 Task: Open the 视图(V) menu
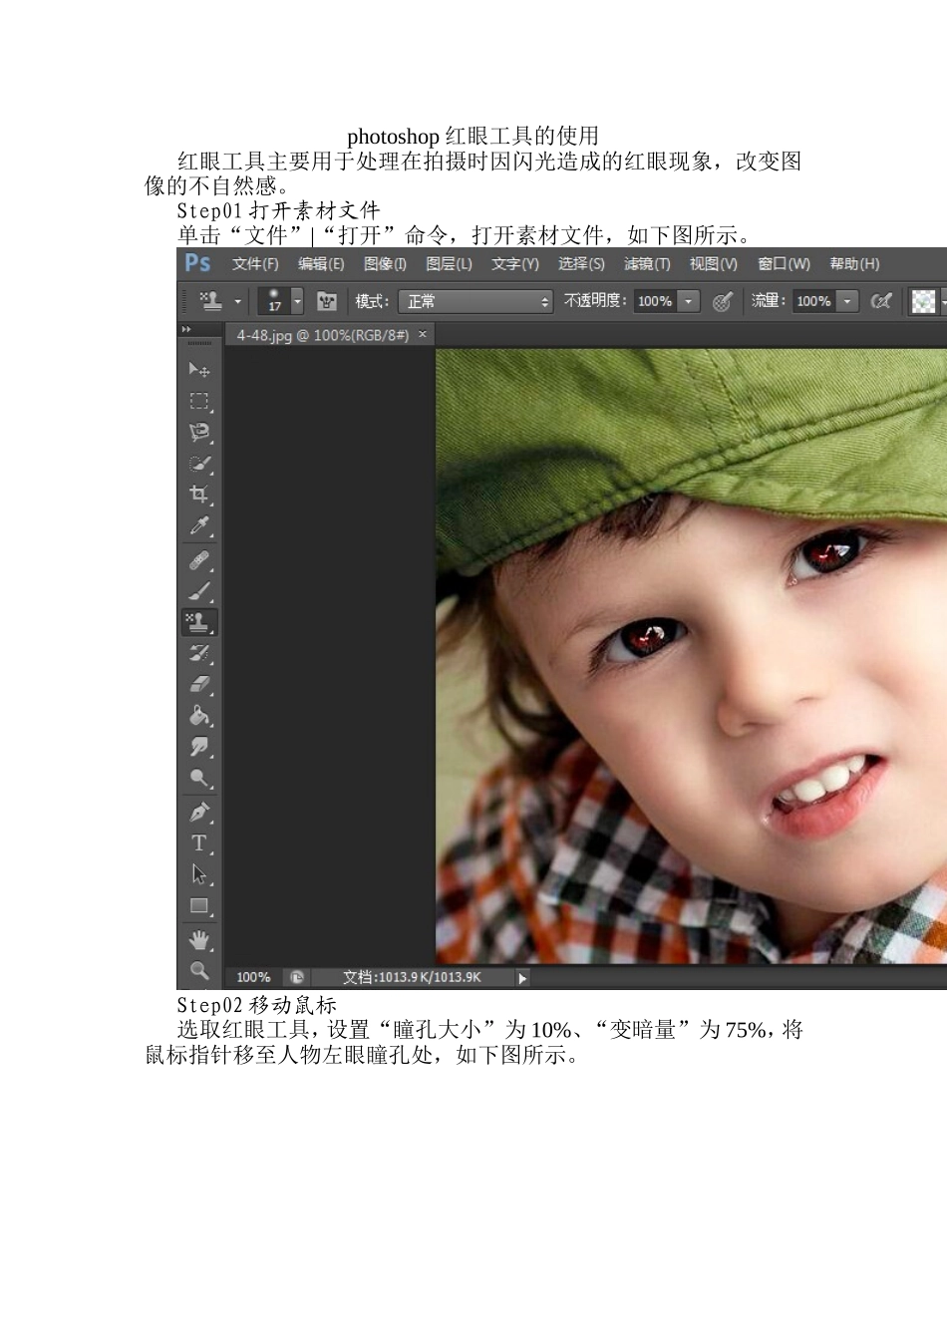coord(714,264)
